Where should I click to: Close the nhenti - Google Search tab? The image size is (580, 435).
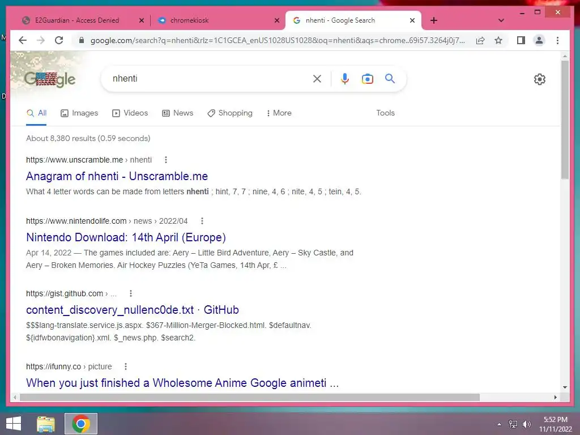[412, 20]
